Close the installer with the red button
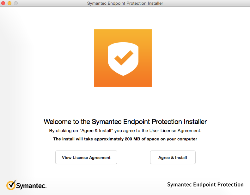 [3, 3]
